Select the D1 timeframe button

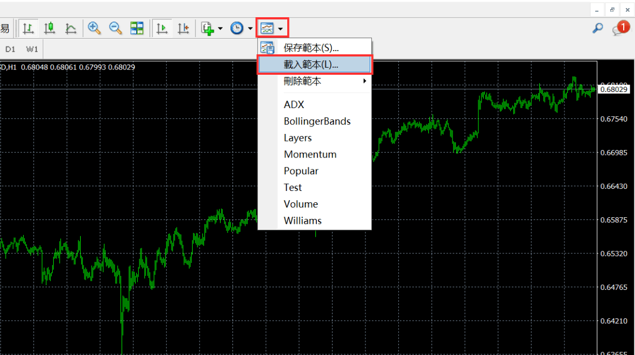tap(10, 49)
